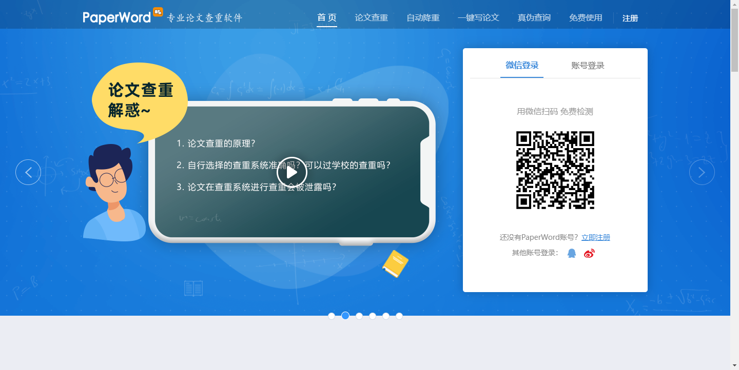The image size is (739, 370).
Task: Click the yellow book icon
Action: [395, 263]
